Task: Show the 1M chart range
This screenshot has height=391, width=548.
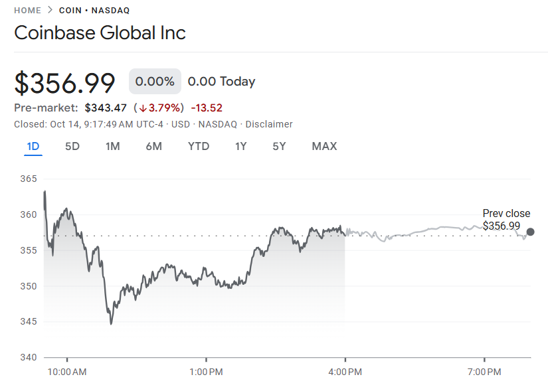Action: click(113, 146)
